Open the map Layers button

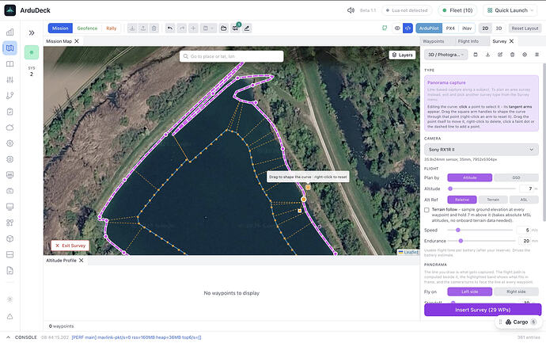(x=402, y=55)
